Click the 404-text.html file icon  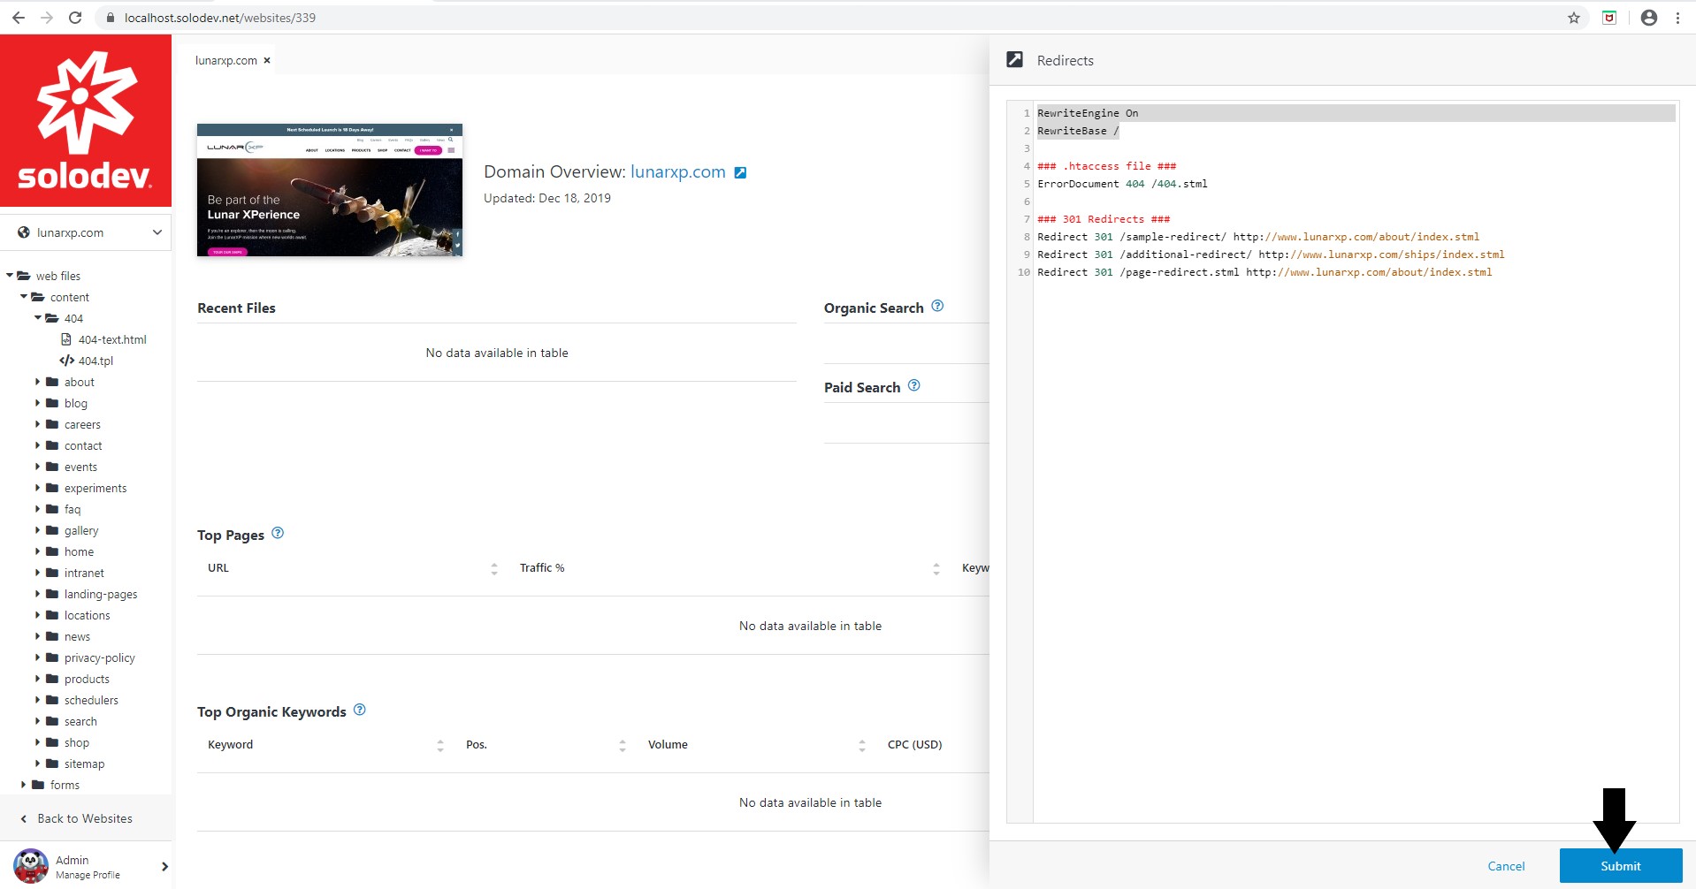66,339
